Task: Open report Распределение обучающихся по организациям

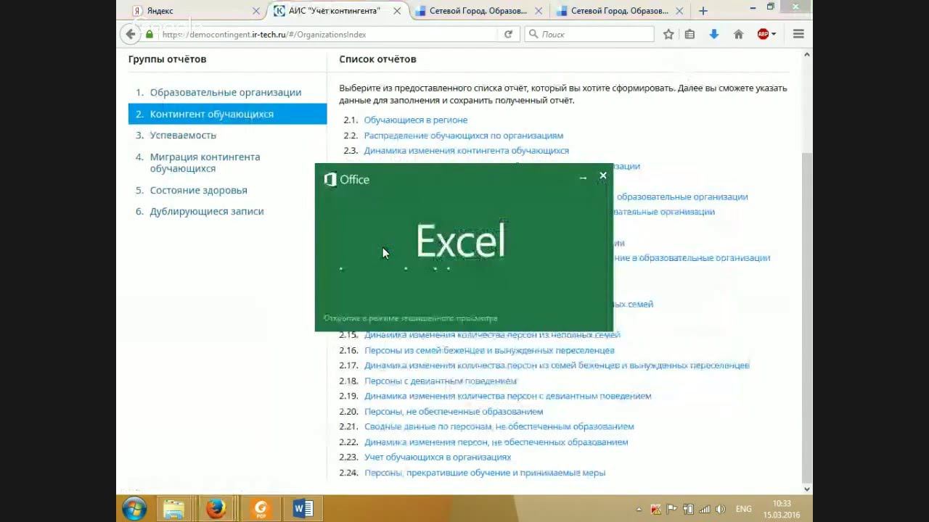Action: click(464, 136)
